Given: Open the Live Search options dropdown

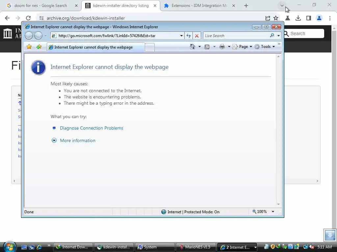Looking at the screenshot, I should (278, 36).
